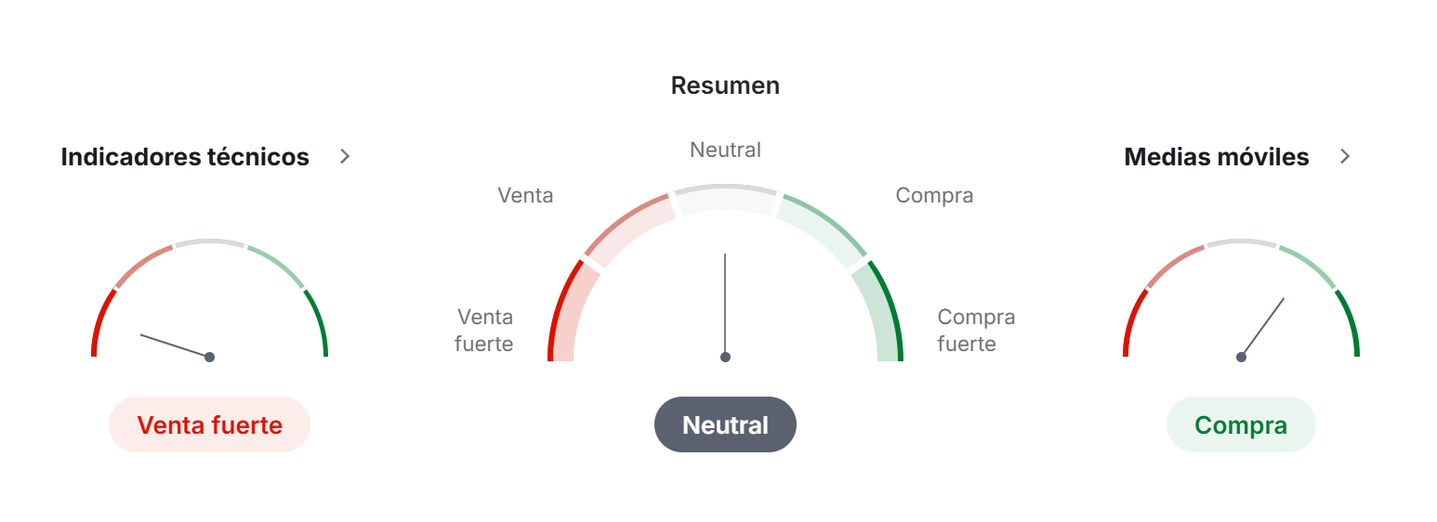Image resolution: width=1437 pixels, height=522 pixels.
Task: Open the Indicadores técnicos heading
Action: 185,157
